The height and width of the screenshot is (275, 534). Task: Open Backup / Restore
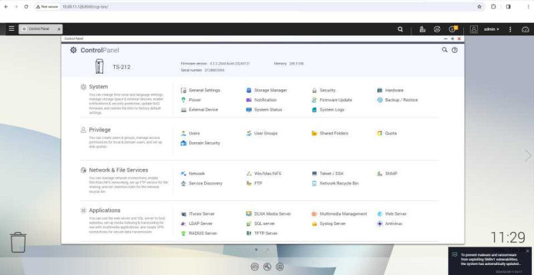(397, 100)
